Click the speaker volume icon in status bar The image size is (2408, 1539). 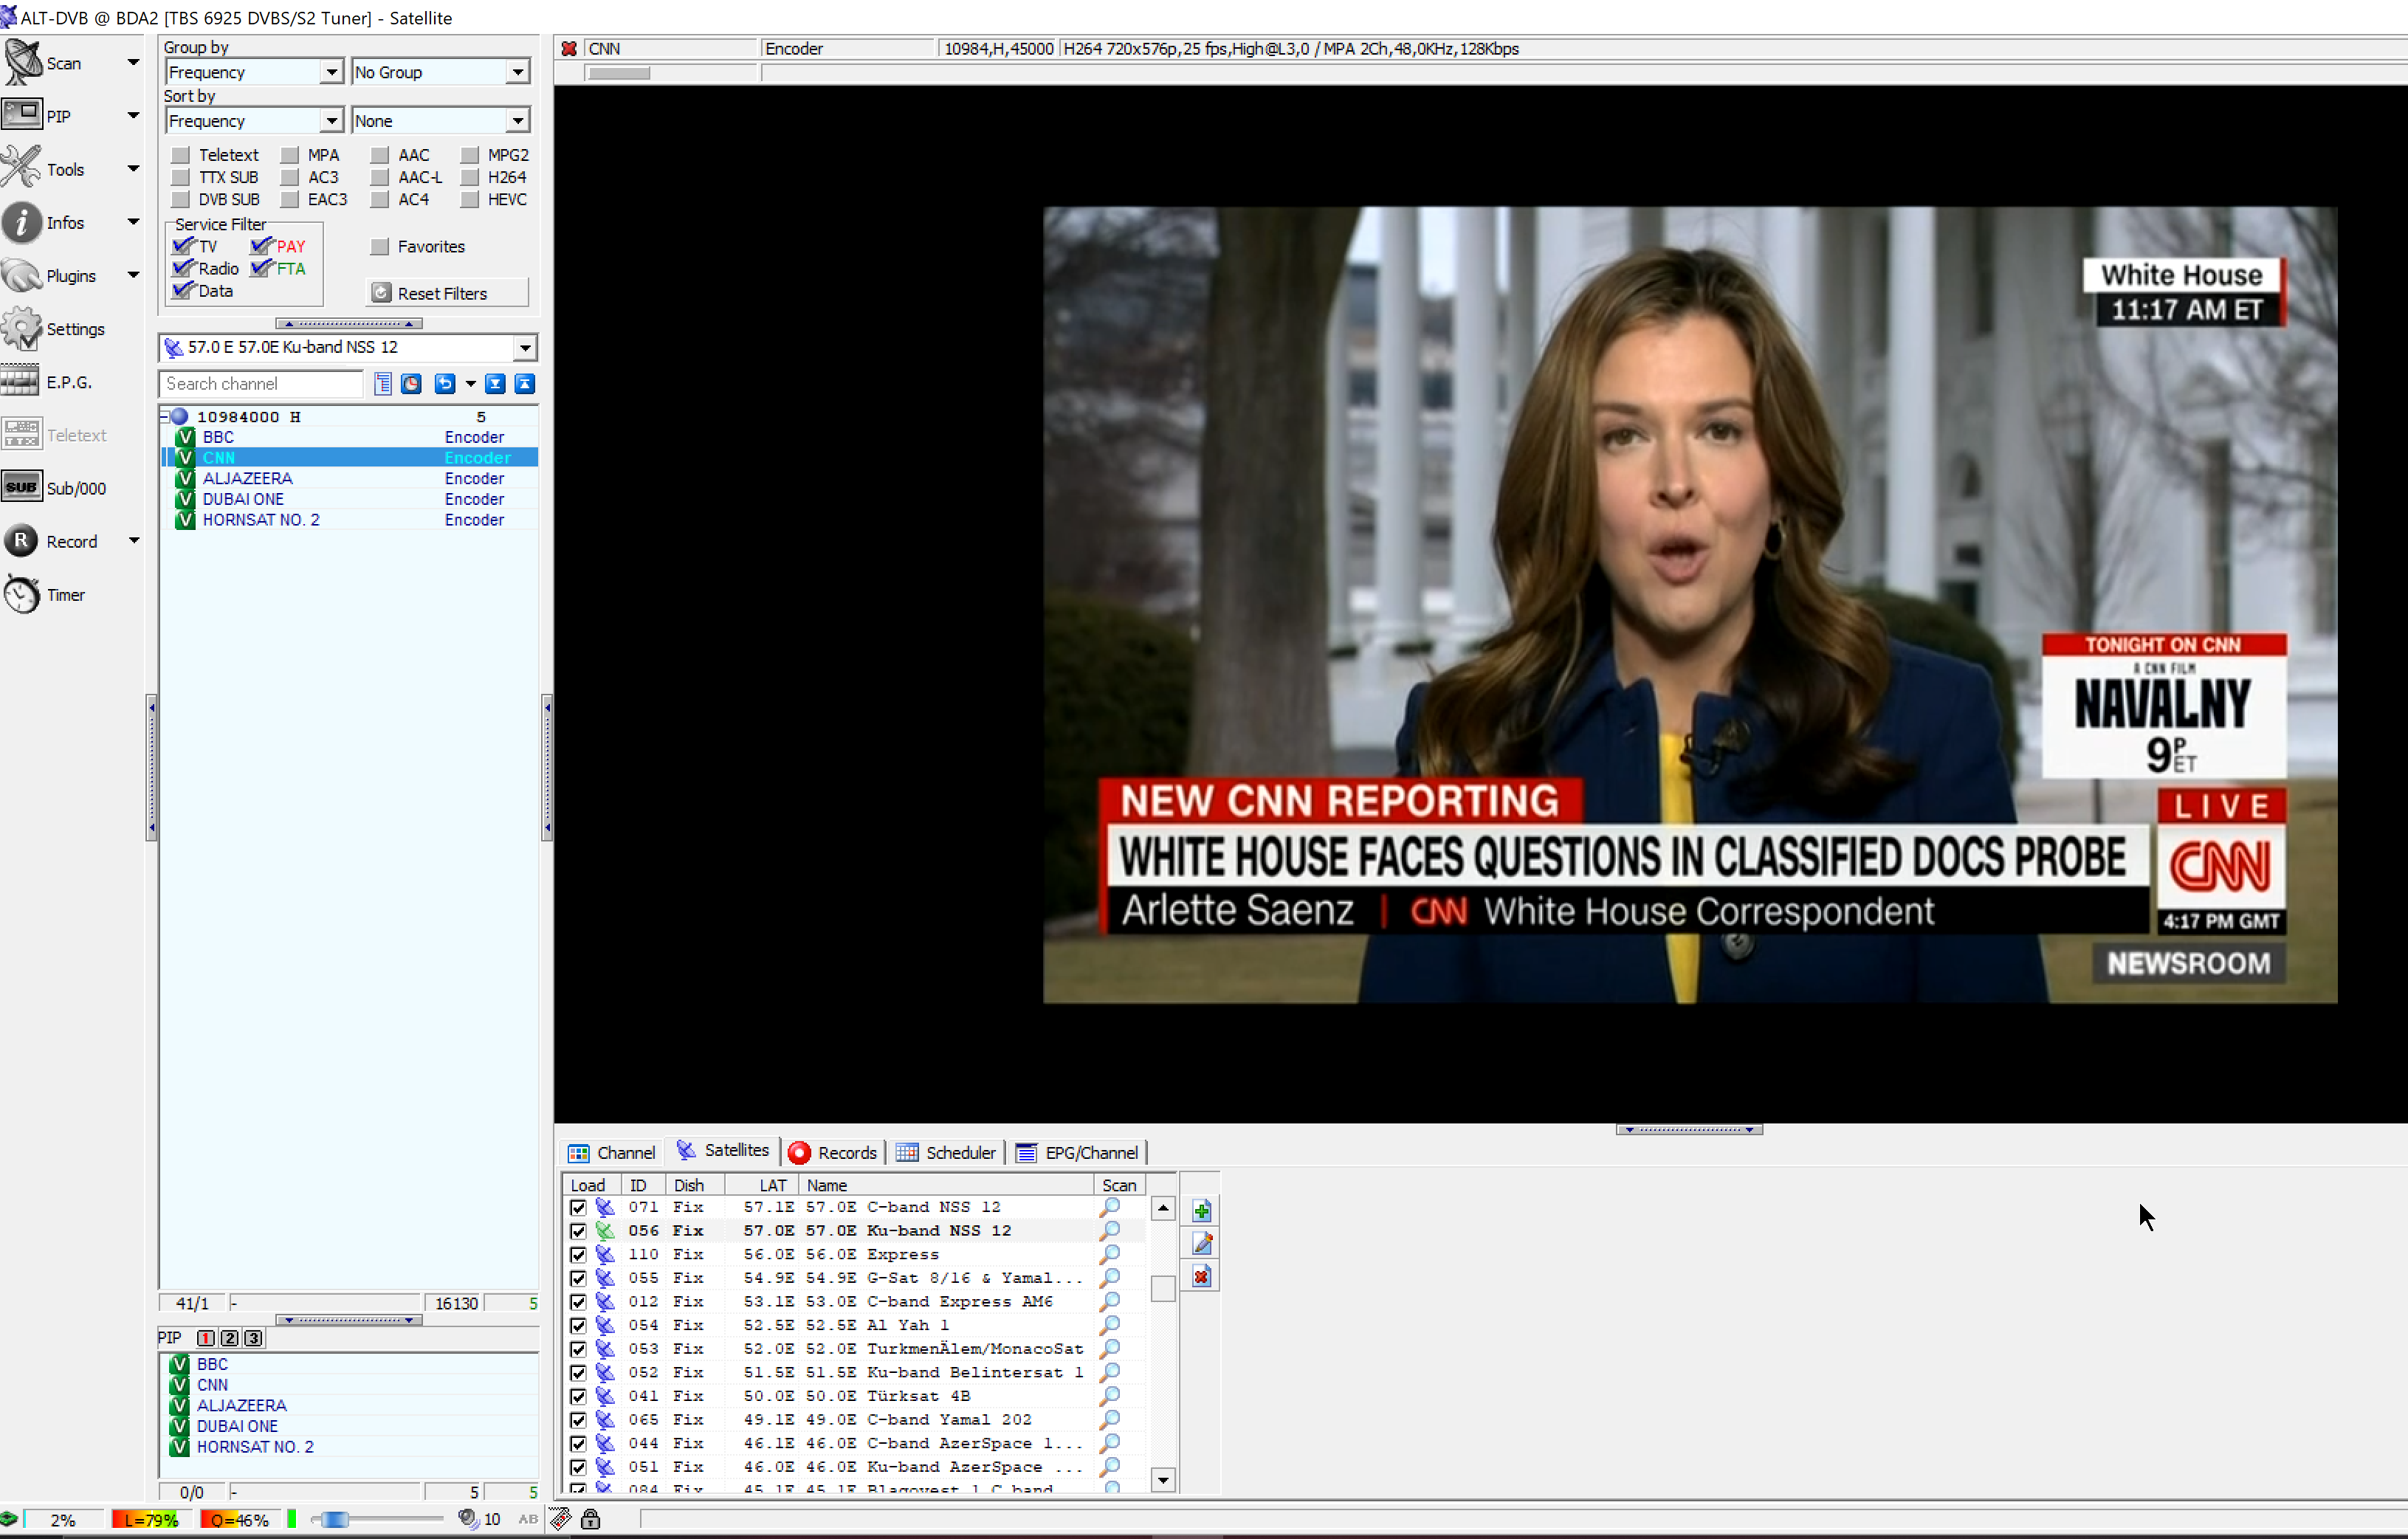click(x=468, y=1519)
